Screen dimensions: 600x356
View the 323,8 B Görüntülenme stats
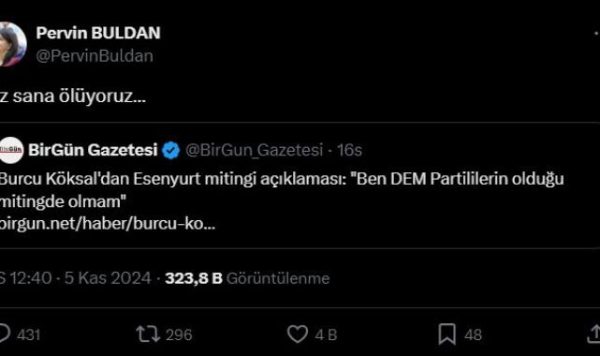pyautogui.click(x=247, y=278)
